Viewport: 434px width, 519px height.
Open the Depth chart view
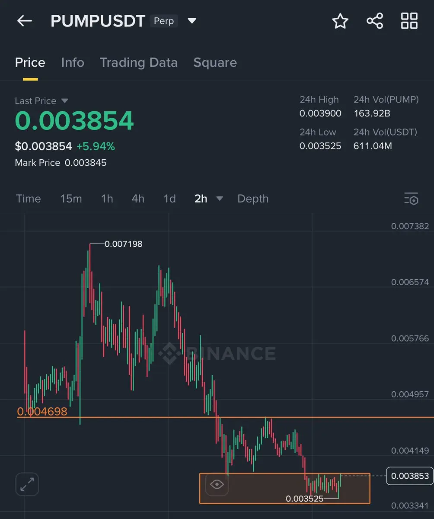click(253, 199)
